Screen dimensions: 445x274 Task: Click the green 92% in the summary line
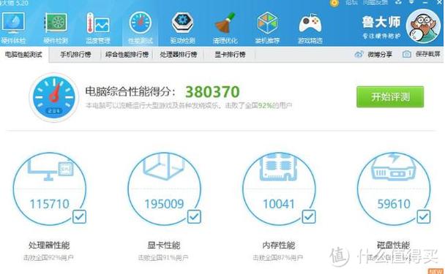(x=265, y=106)
